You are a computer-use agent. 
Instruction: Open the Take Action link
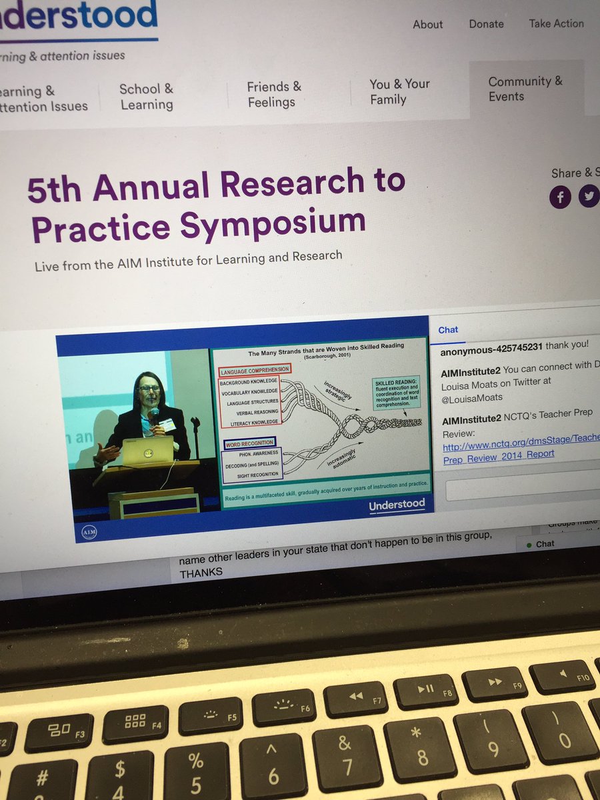(x=556, y=23)
